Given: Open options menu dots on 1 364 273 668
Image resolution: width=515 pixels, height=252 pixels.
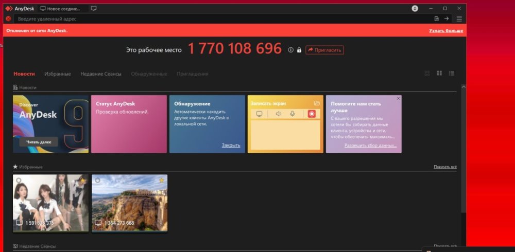Looking at the screenshot, I should point(161,223).
